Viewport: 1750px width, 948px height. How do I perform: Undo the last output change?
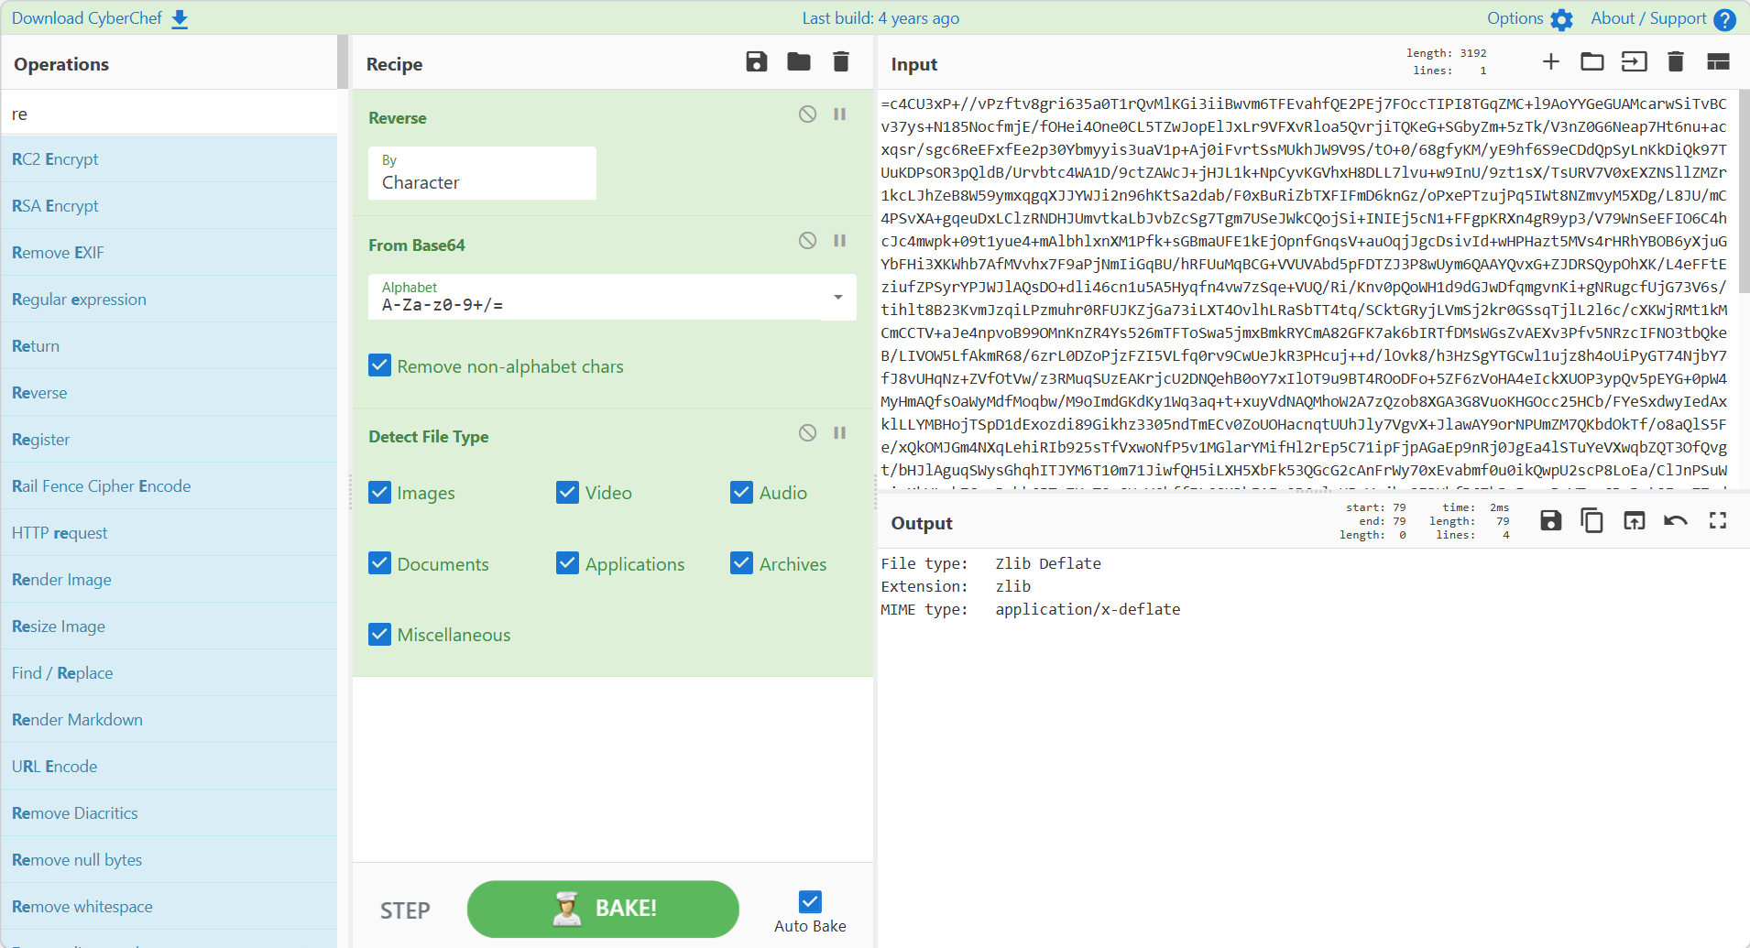1675,521
